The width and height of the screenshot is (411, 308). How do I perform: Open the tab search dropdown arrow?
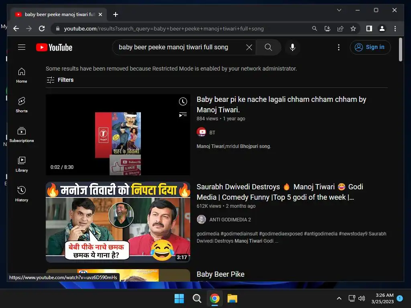coord(339,10)
